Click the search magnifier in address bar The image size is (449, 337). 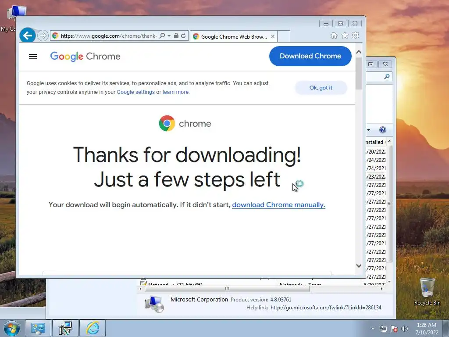coord(162,36)
